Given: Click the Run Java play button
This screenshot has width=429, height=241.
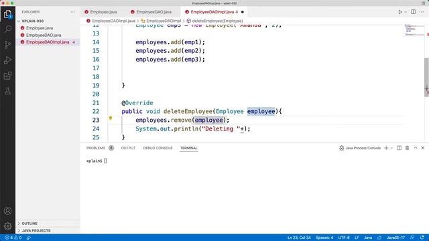Looking at the screenshot, I should [400, 12].
